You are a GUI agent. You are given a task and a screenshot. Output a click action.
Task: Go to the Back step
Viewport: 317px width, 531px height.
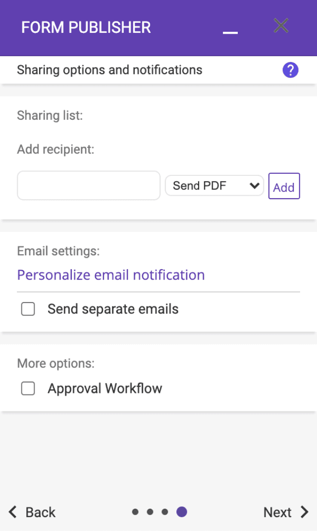tap(40, 512)
